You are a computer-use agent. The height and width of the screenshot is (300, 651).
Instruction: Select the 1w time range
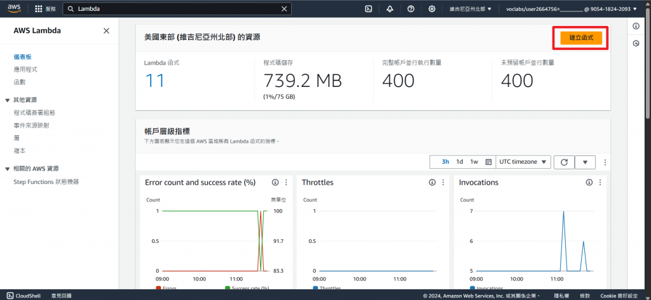click(474, 162)
